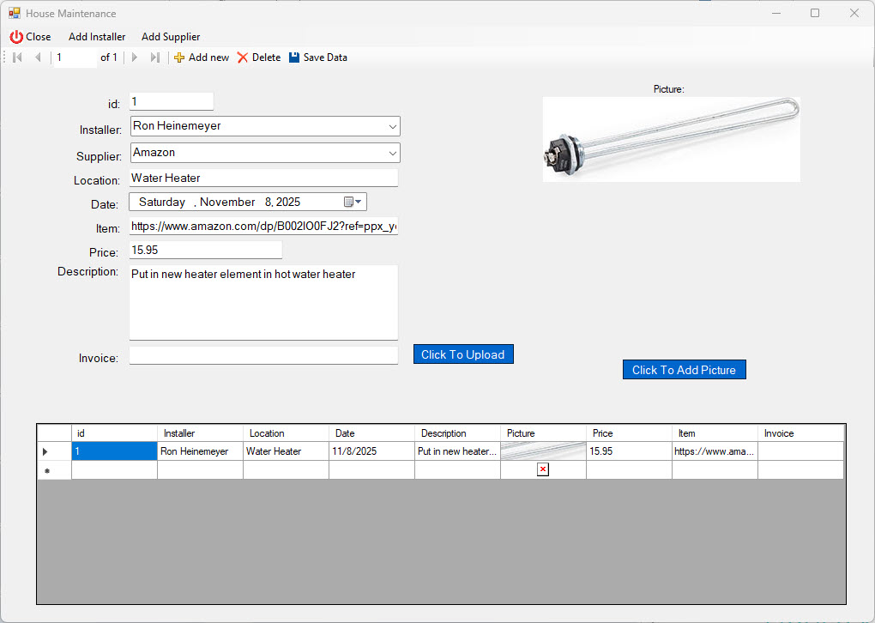The width and height of the screenshot is (875, 623).
Task: Click the heater element picture thumbnail
Action: (671, 138)
